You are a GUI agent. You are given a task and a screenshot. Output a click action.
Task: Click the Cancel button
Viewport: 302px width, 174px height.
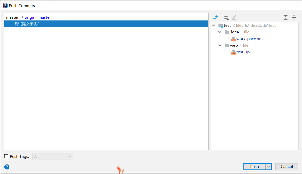287,167
